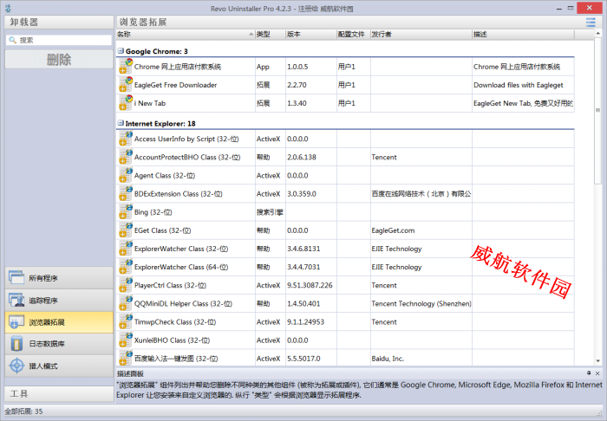Open the 卸载器 sidebar section header
The height and width of the screenshot is (421, 607).
(59, 22)
